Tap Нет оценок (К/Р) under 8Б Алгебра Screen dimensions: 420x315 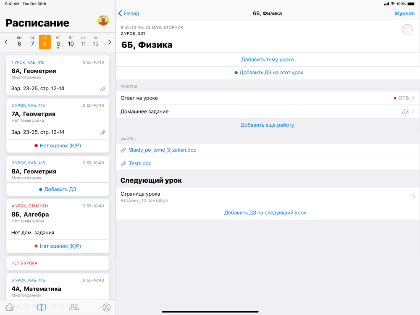58,246
